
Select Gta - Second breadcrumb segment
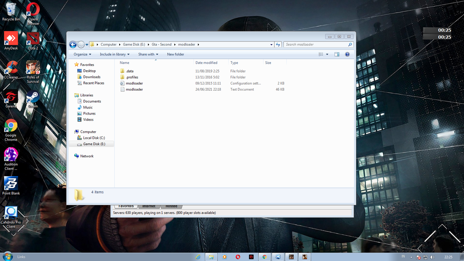(162, 45)
